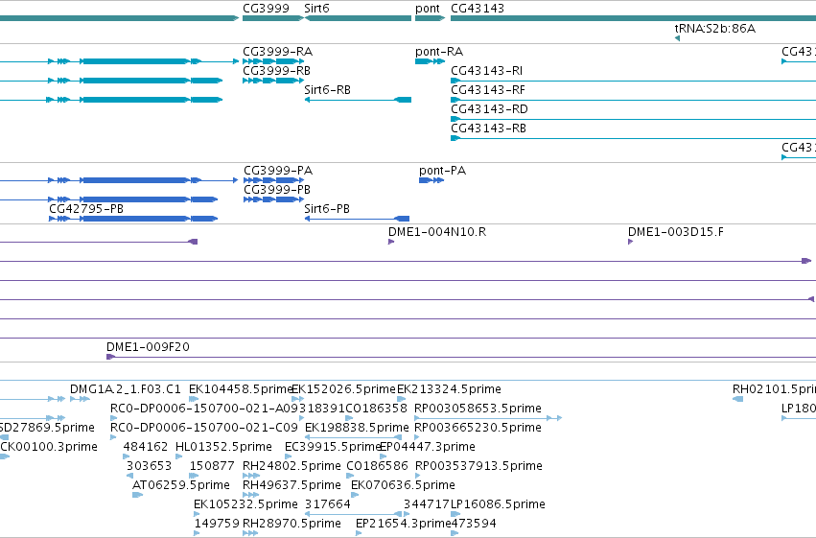
Task: Click the arrow glyph below DME1-003D15.F
Action: pos(631,242)
